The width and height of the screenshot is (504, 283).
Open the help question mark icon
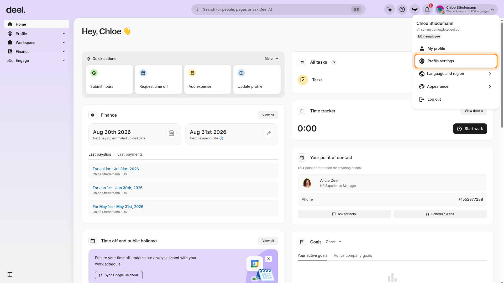pos(402,9)
